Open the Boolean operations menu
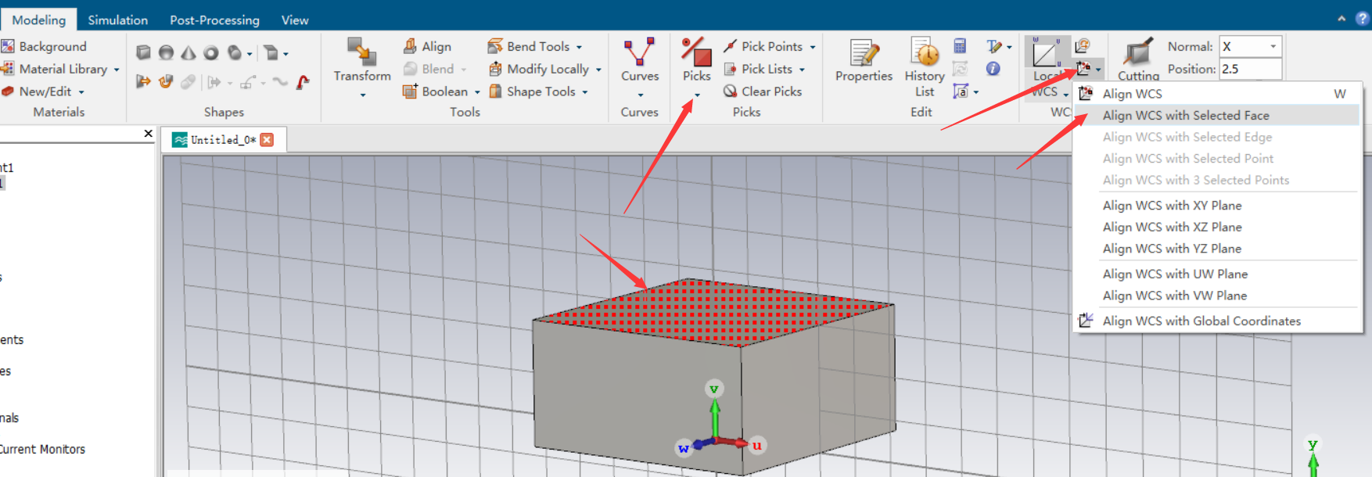The image size is (1372, 477). coord(441,91)
